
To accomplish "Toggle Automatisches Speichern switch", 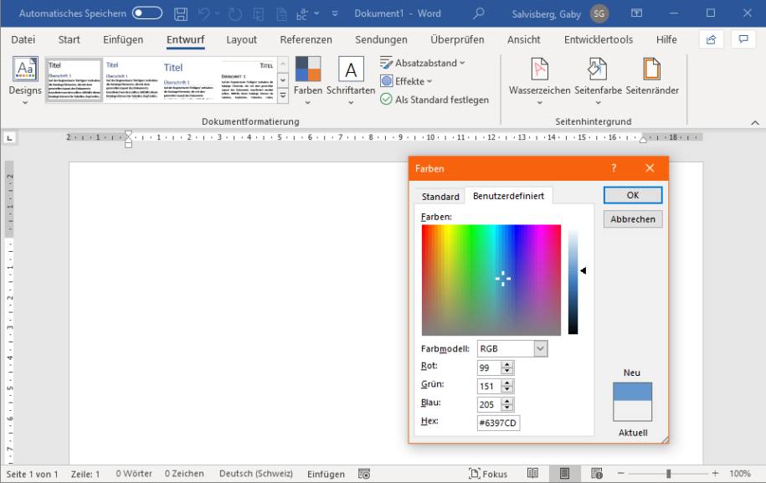I will coord(147,14).
